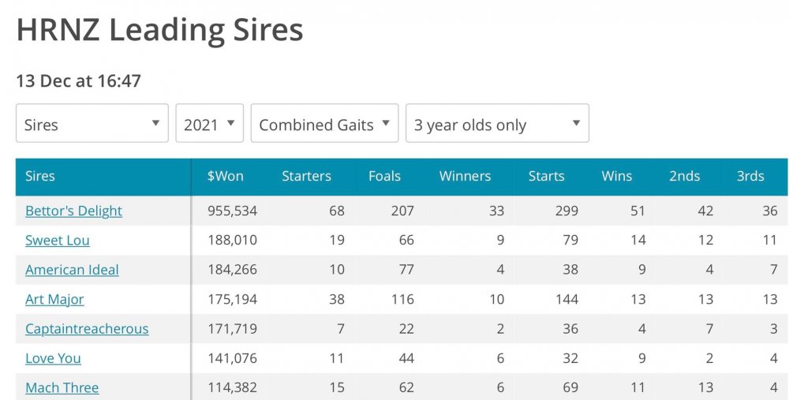Image resolution: width=789 pixels, height=400 pixels.
Task: Click the Starts column header
Action: [546, 176]
